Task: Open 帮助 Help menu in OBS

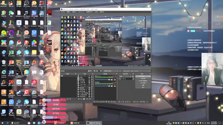Action: pyautogui.click(x=102, y=12)
